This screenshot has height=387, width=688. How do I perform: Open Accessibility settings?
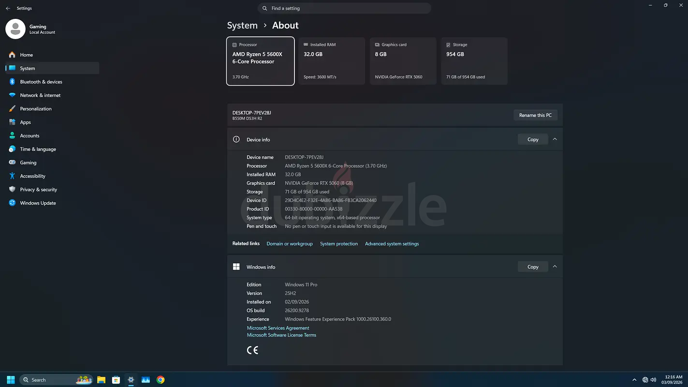click(52, 176)
